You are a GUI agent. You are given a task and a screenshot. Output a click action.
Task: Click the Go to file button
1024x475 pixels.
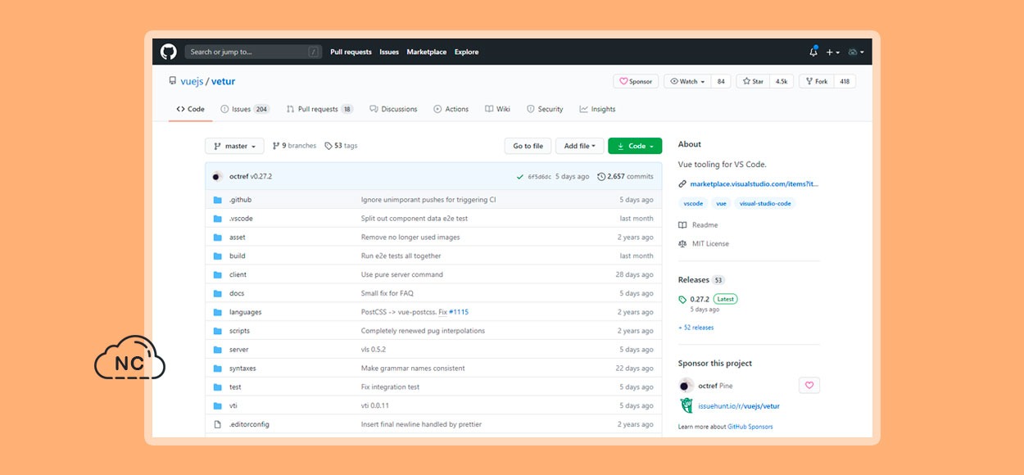point(528,146)
